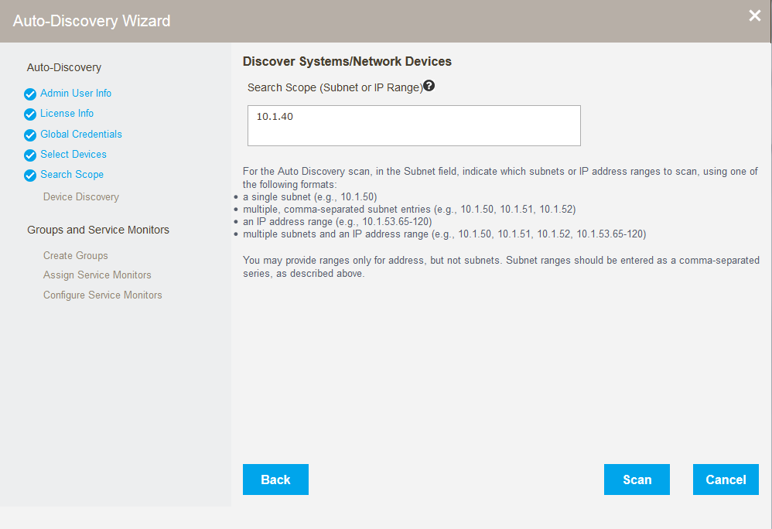Click the checkmark icon beside Search Scope step

coord(30,175)
